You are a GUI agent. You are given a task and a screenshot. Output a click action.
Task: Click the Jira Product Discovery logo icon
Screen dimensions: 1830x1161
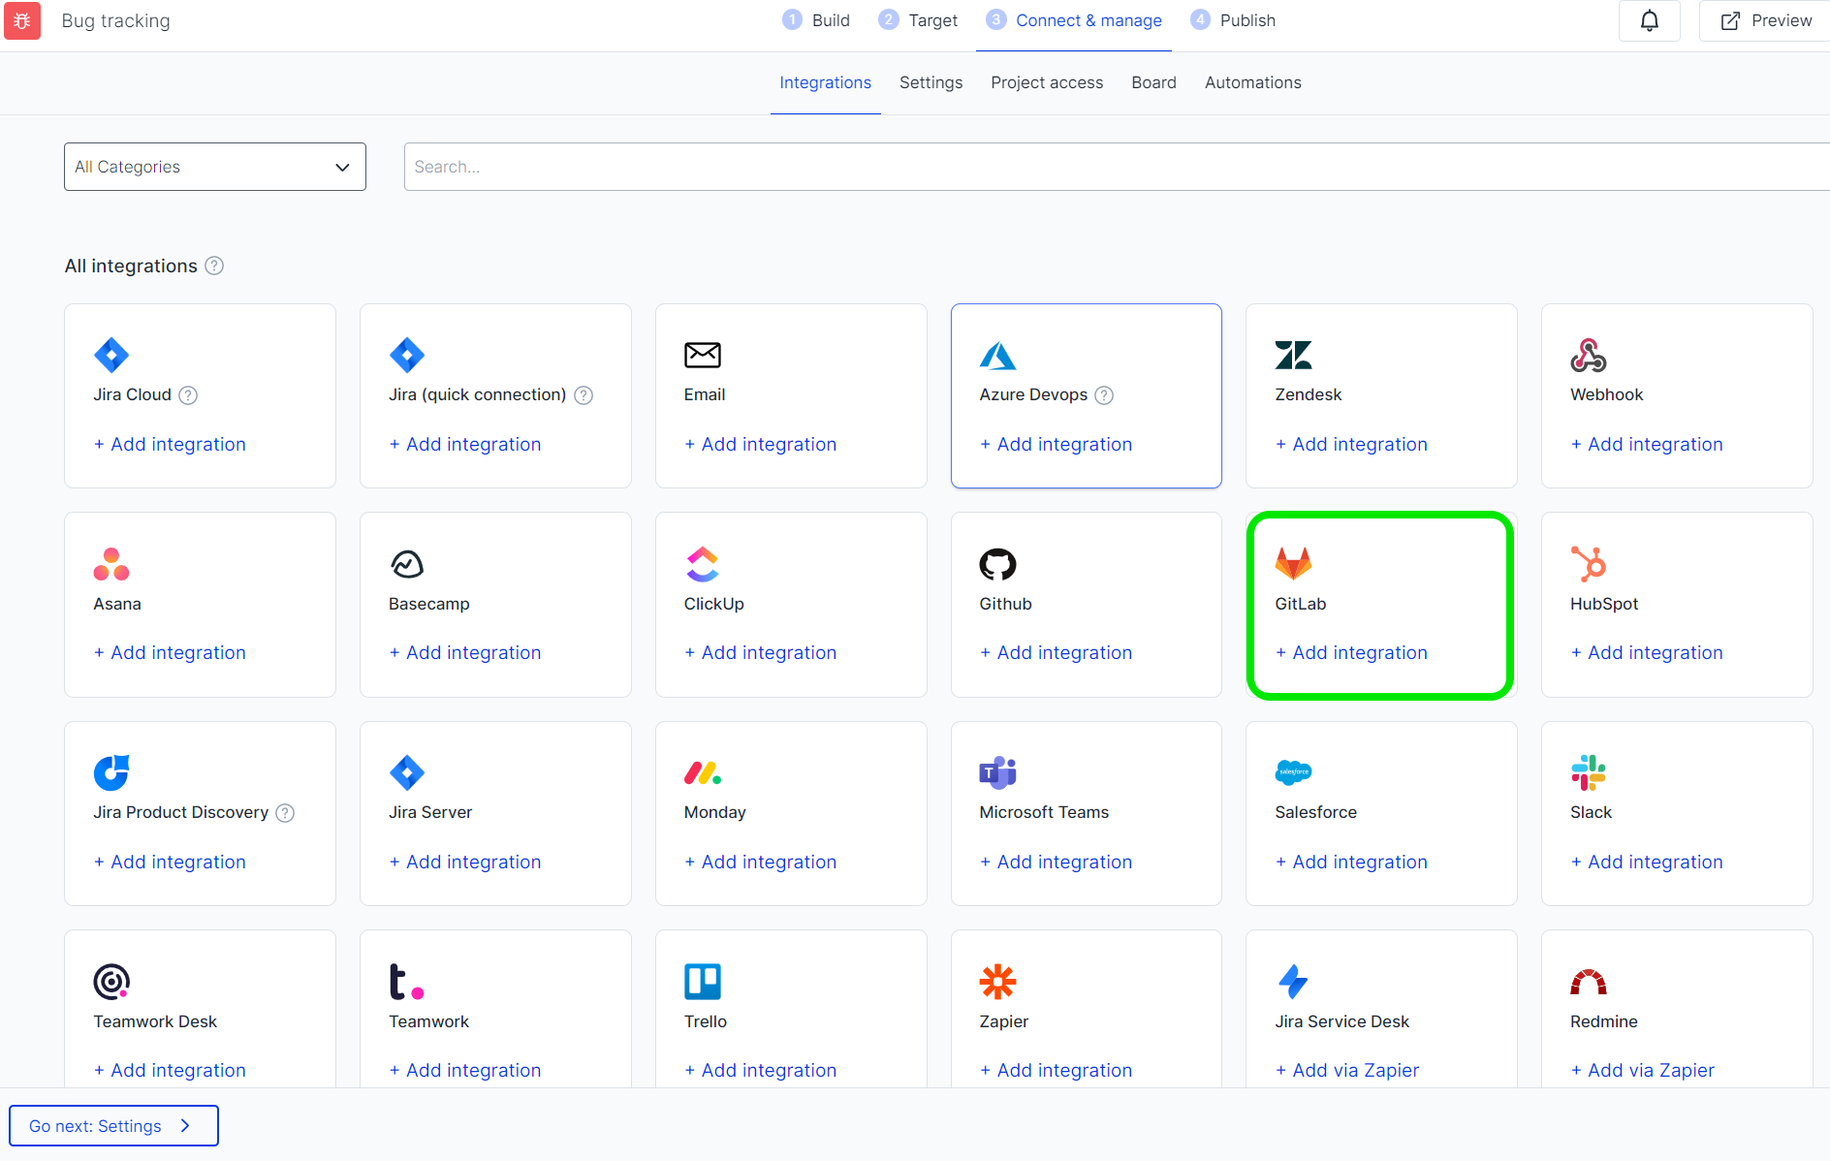111,772
